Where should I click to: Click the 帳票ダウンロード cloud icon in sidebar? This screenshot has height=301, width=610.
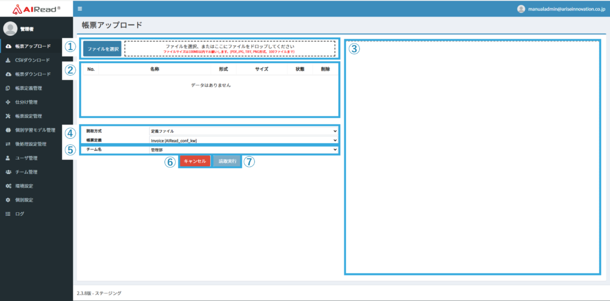coord(8,75)
